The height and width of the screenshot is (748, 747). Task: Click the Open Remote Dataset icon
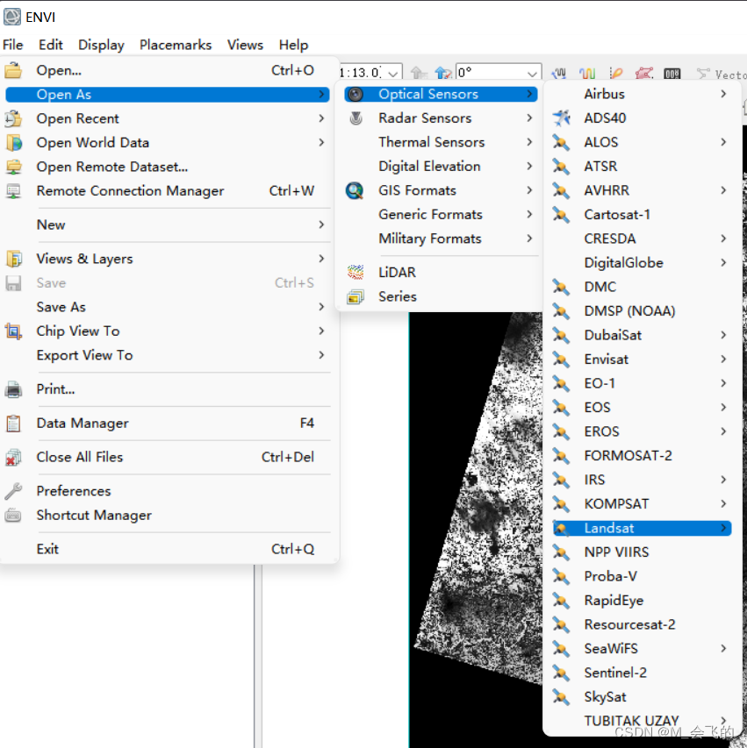click(x=13, y=167)
